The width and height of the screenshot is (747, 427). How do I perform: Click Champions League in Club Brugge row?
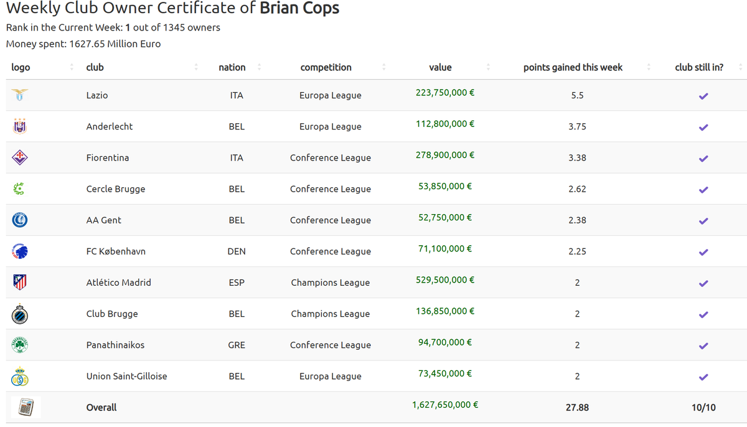pos(331,314)
